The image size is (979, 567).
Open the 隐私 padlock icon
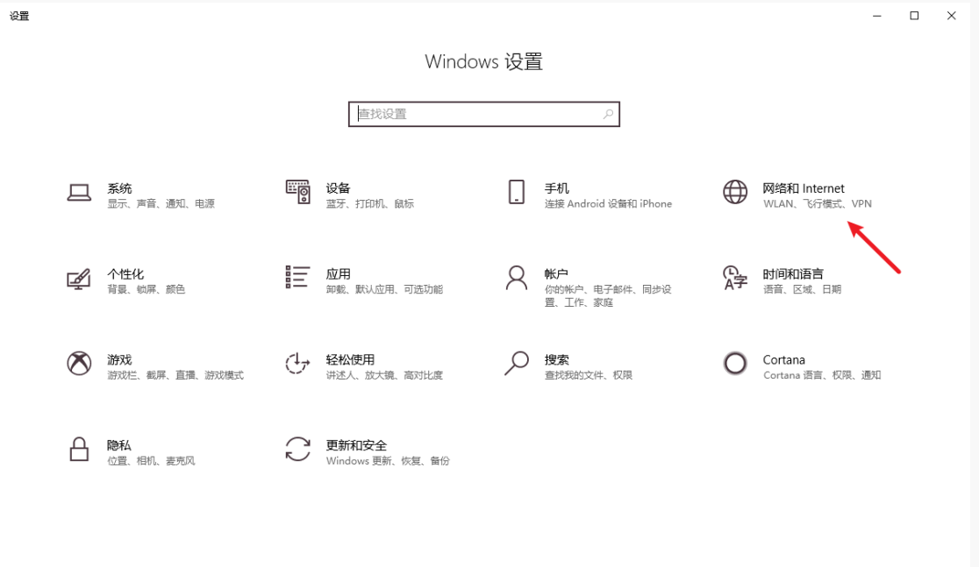79,449
